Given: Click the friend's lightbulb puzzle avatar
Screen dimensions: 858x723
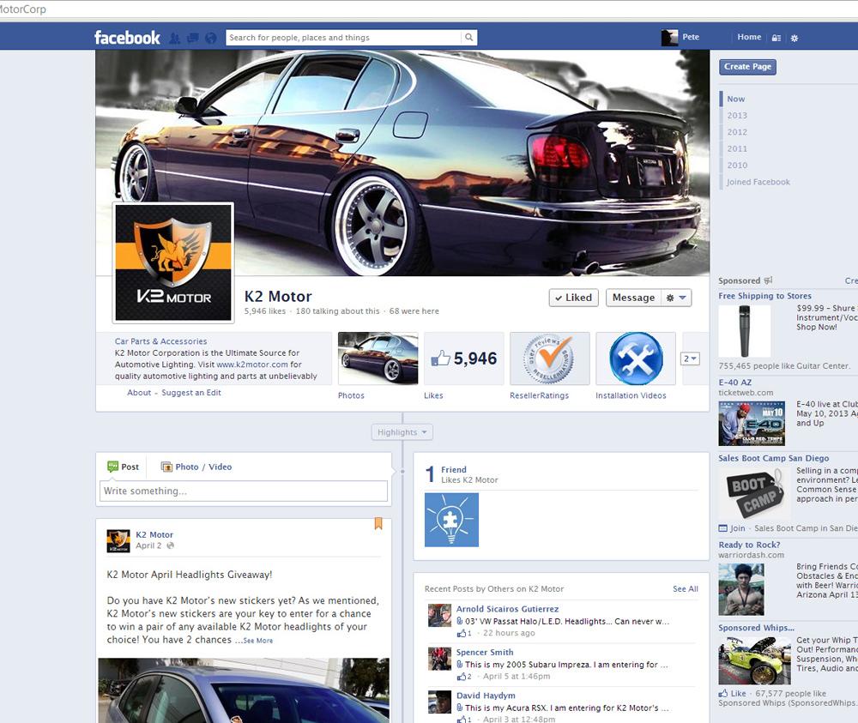Looking at the screenshot, I should [x=451, y=520].
